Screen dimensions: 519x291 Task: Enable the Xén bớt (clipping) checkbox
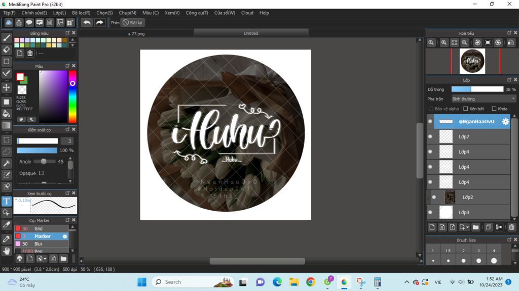tap(466, 109)
